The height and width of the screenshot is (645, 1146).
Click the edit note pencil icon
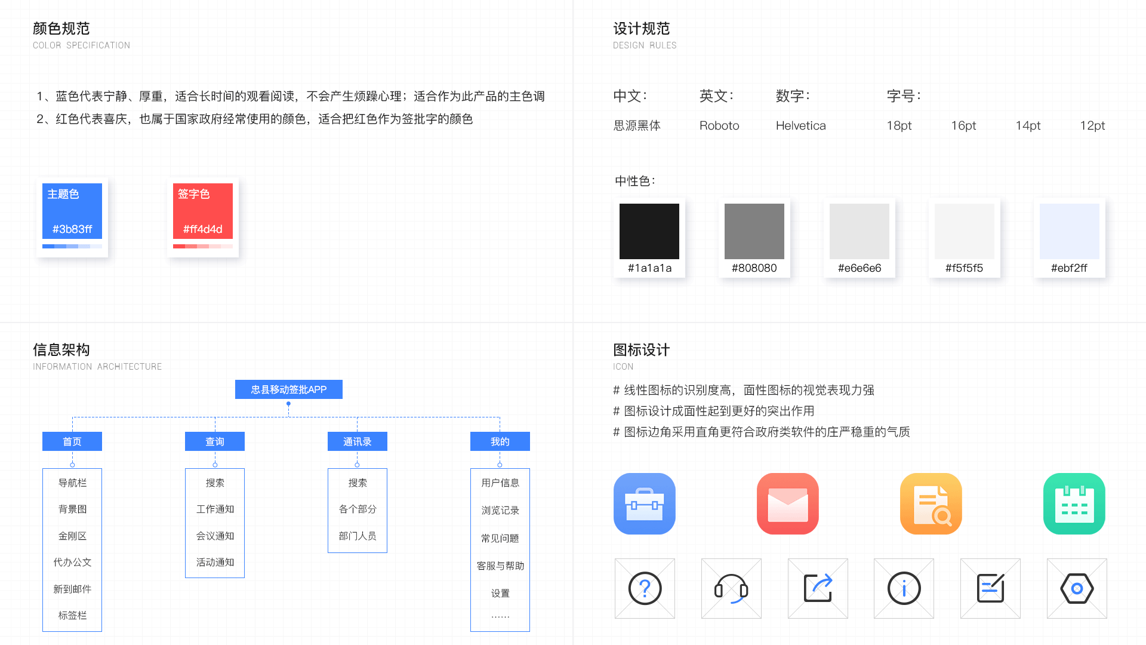[990, 588]
